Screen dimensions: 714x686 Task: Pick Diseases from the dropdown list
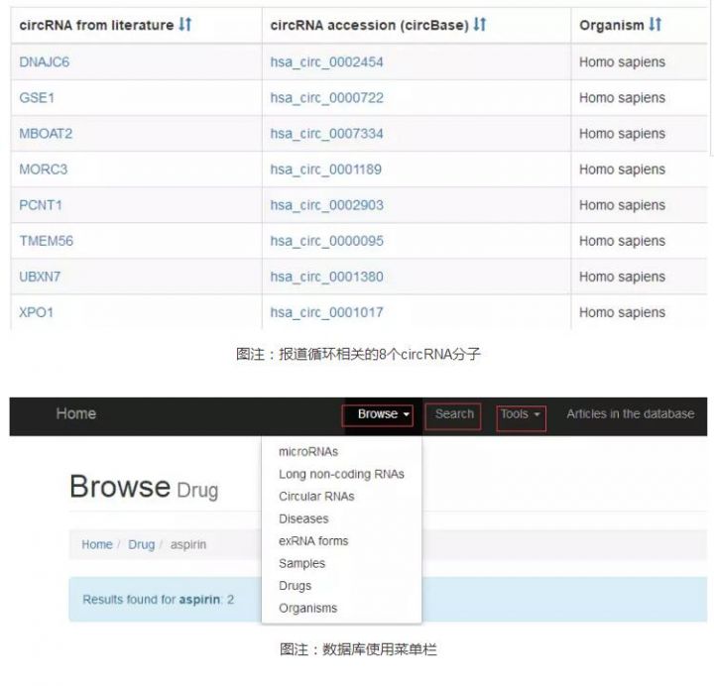click(303, 518)
